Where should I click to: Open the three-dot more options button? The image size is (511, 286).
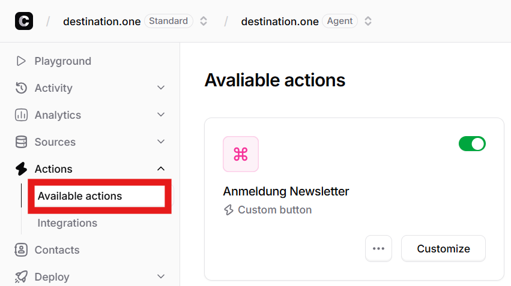click(378, 249)
